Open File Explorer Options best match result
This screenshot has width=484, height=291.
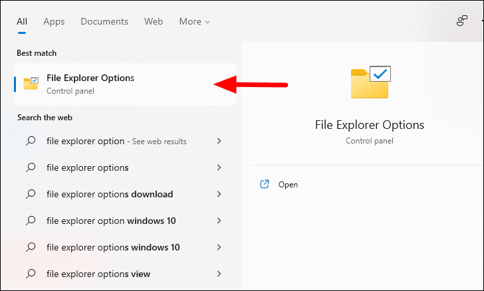tap(125, 84)
